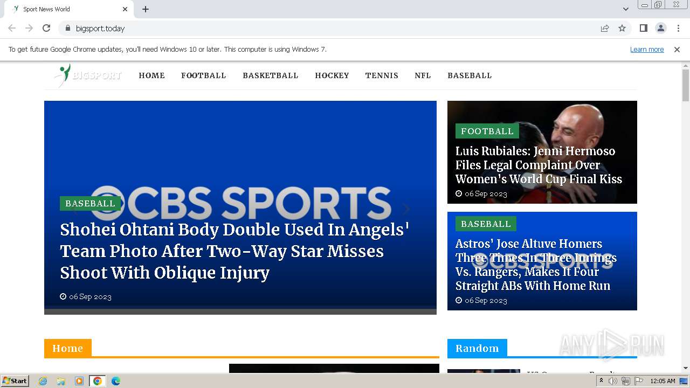The width and height of the screenshot is (690, 388).
Task: Dismiss the Chrome update notification bar
Action: tap(677, 49)
